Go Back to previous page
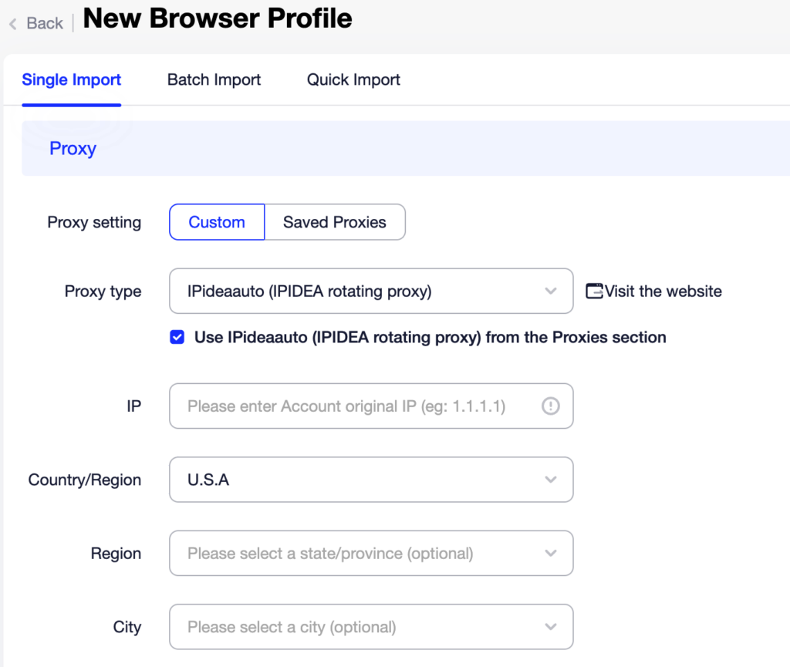This screenshot has height=667, width=790. coord(44,23)
